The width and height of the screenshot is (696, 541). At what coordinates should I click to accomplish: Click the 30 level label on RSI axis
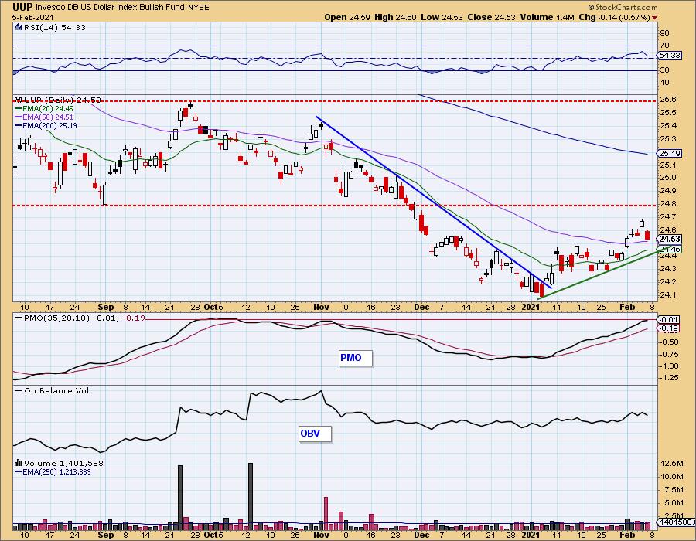pyautogui.click(x=664, y=70)
